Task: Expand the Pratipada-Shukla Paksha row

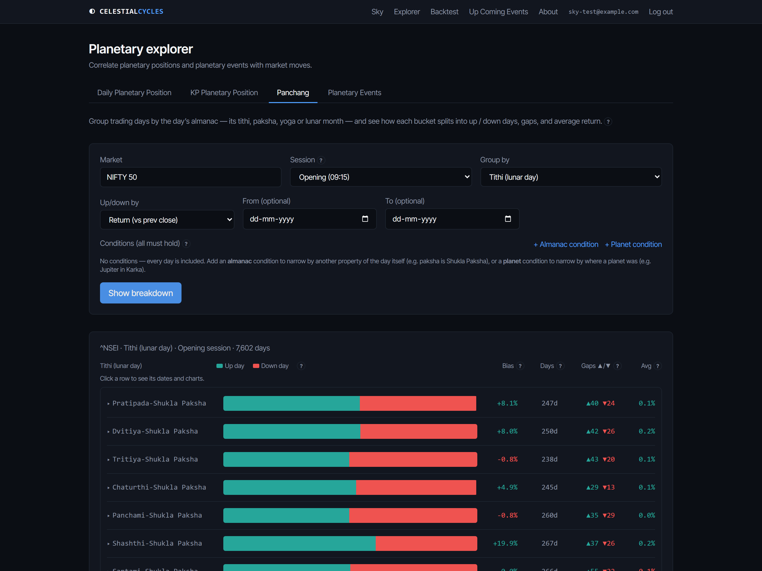Action: 381,403
